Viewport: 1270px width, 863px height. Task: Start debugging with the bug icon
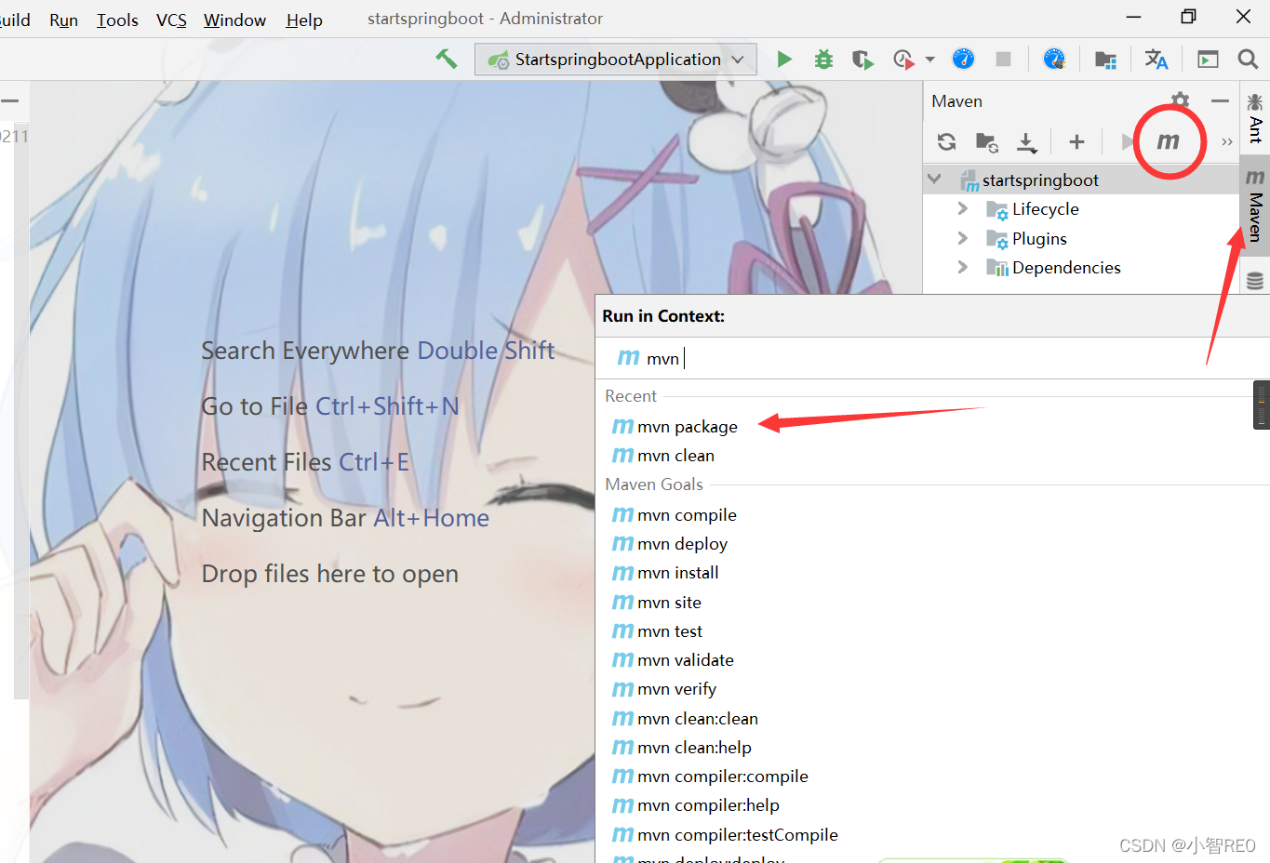coord(823,60)
